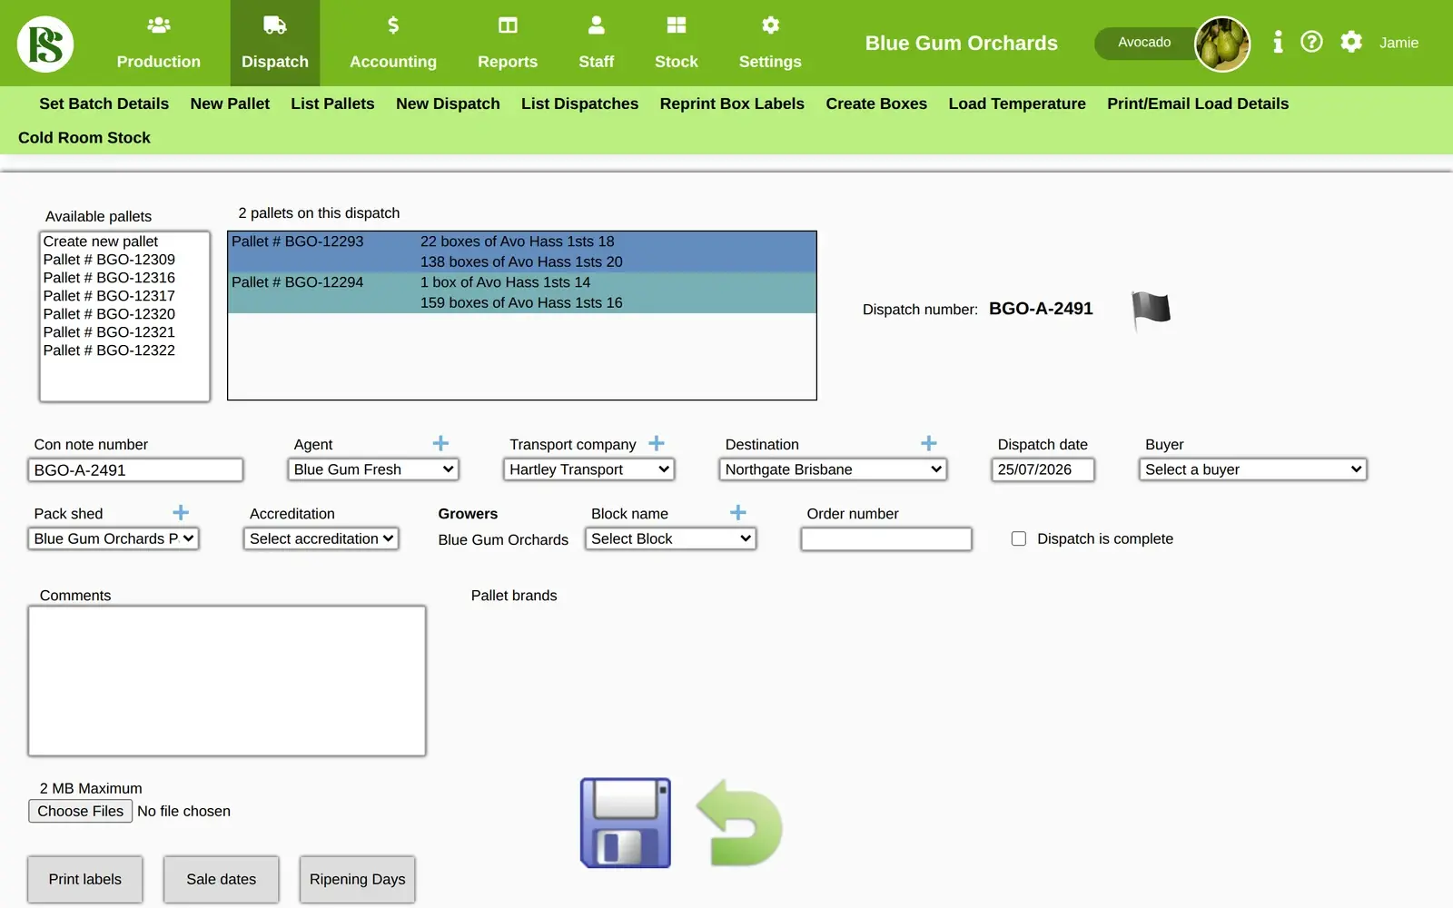The width and height of the screenshot is (1453, 908).
Task: Open Print/Email Load Details menu item
Action: (1198, 104)
